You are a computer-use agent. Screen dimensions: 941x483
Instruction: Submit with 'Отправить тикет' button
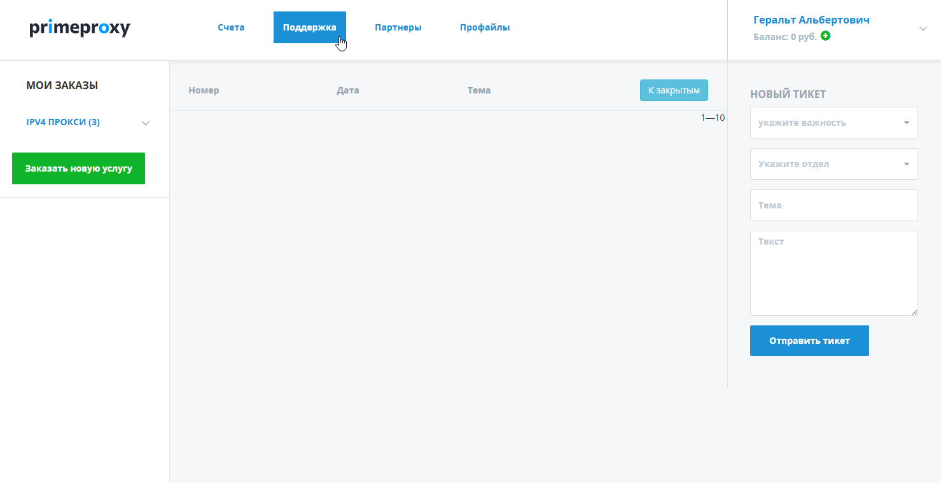point(809,341)
